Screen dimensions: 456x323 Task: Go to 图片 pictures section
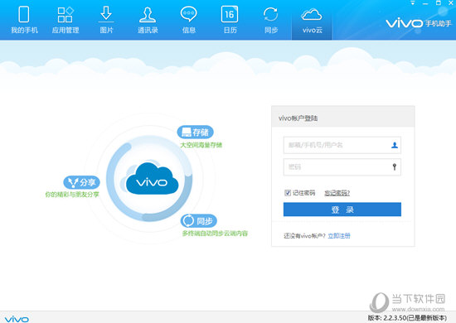[106, 20]
